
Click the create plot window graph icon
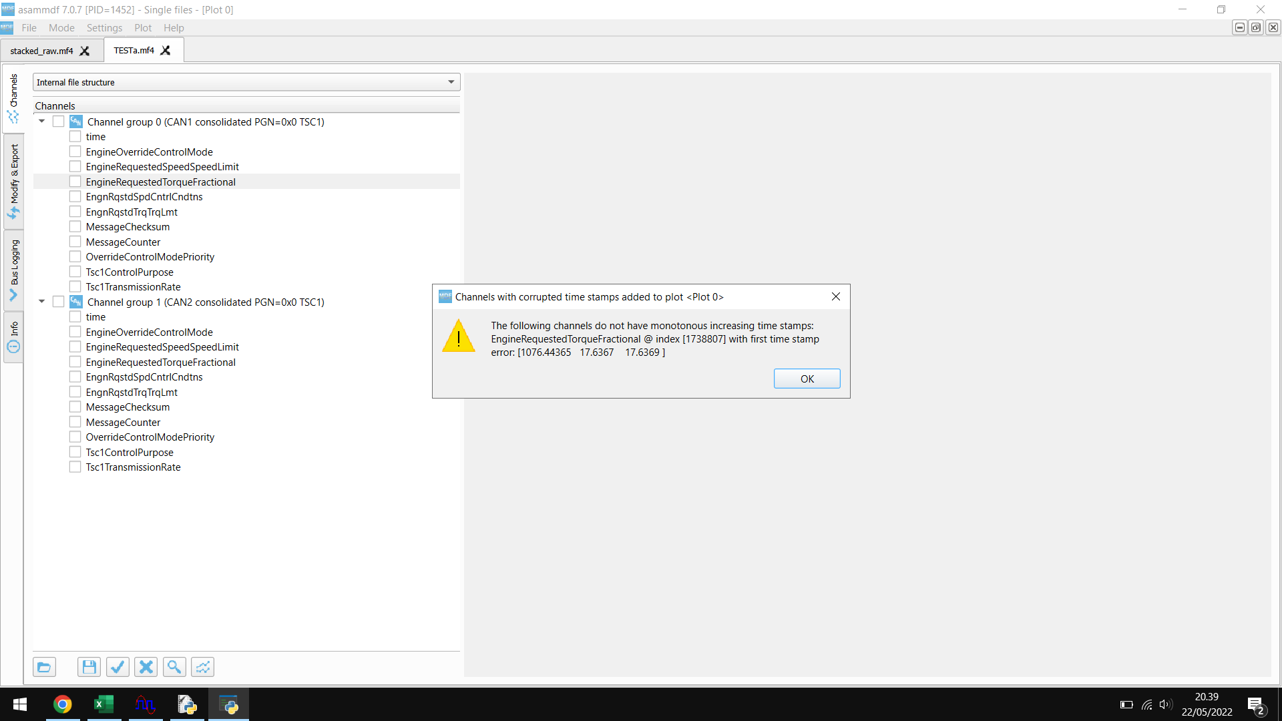[x=203, y=667]
